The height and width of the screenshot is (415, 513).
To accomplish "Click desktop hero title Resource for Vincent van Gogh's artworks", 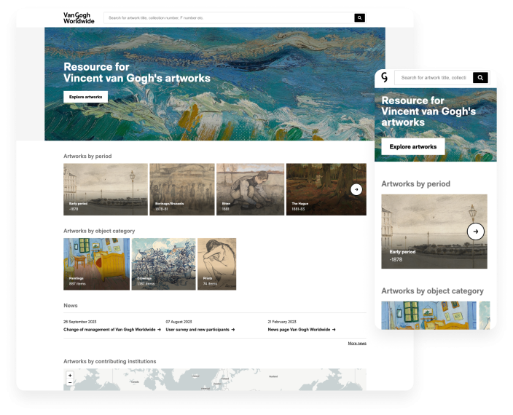I will tap(137, 73).
